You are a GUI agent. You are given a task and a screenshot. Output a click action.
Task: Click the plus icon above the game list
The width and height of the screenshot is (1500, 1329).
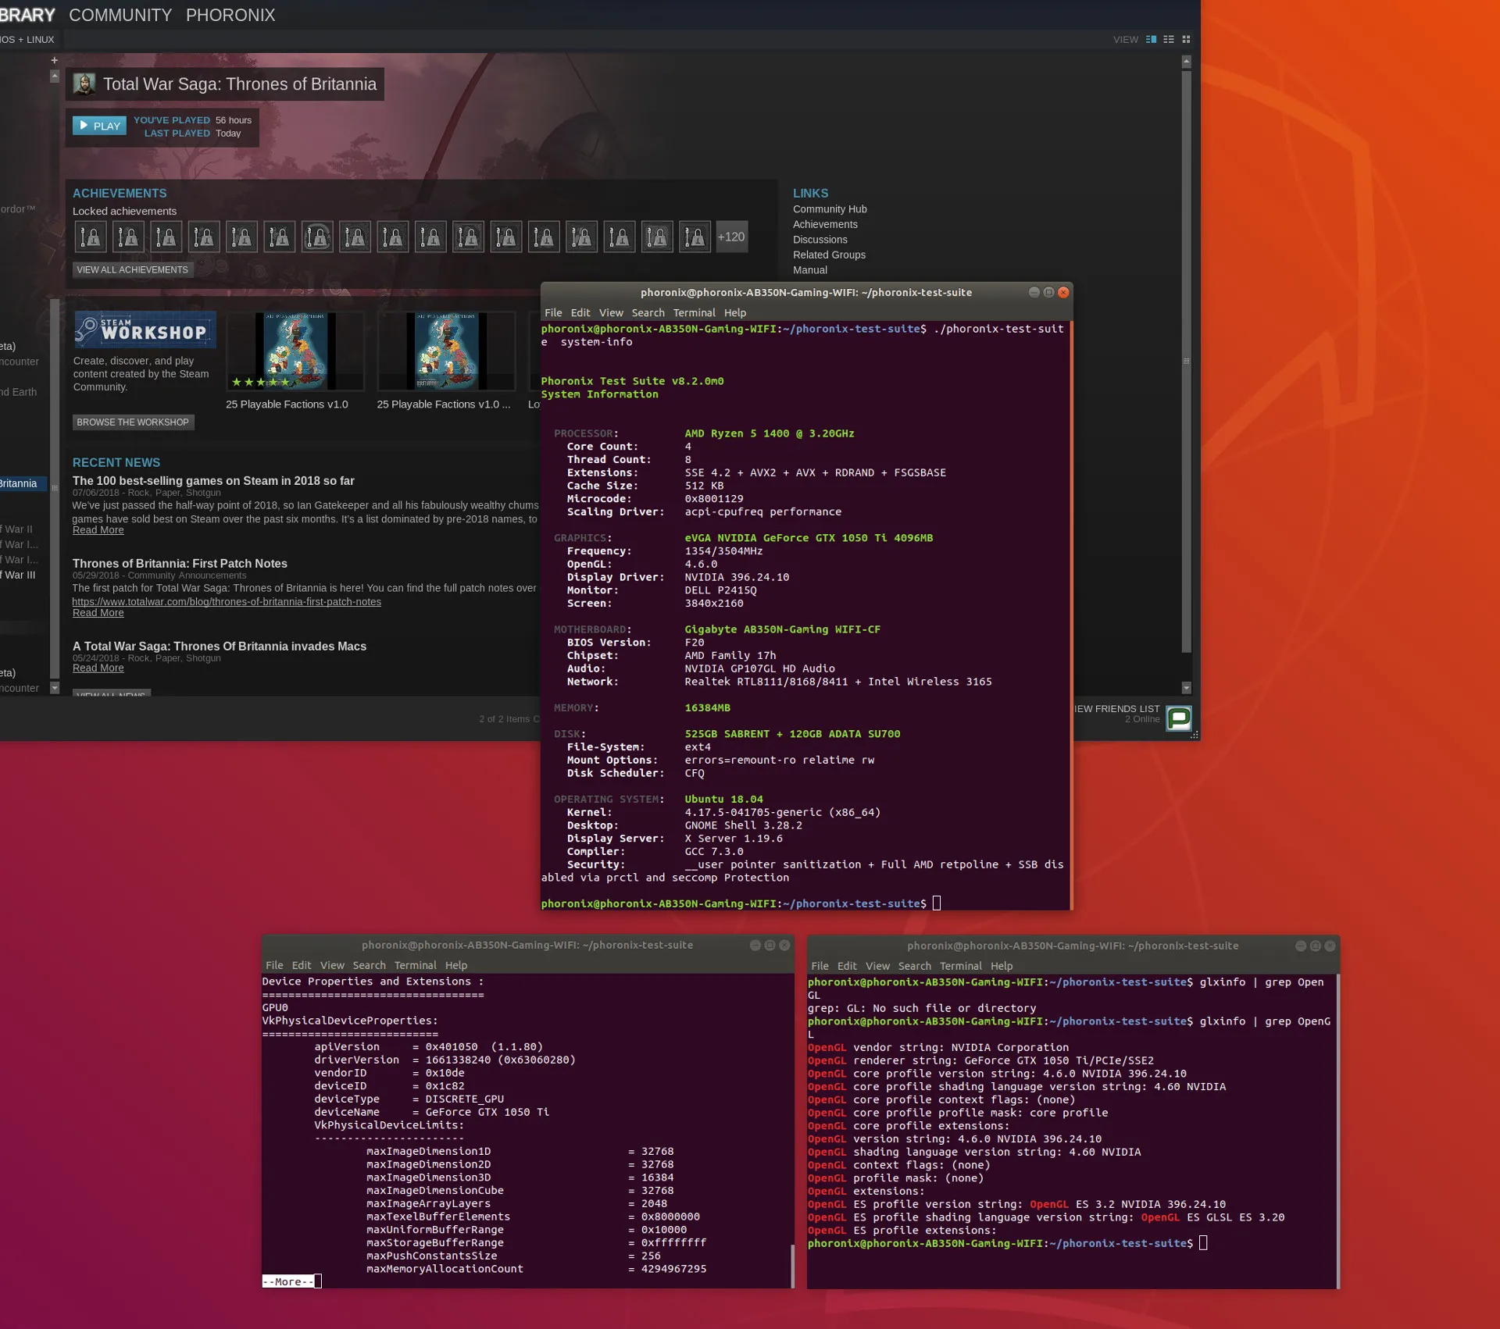click(55, 60)
